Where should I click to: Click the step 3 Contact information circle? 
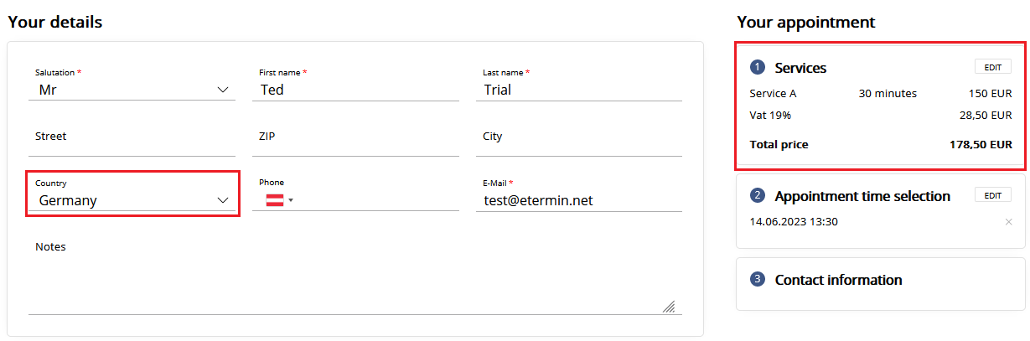(x=758, y=280)
